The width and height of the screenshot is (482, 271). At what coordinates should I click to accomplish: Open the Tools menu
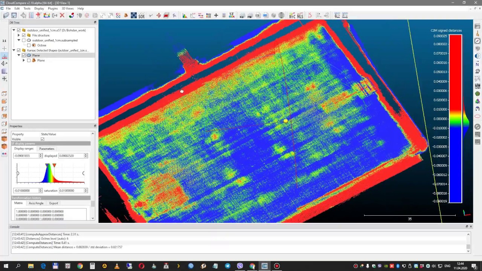pos(27,8)
